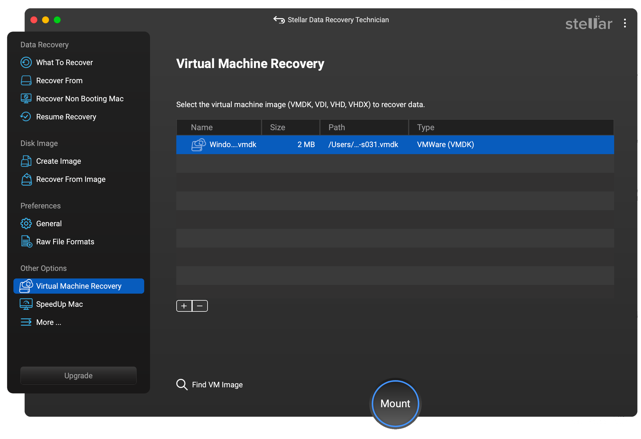Select the Windo....vmdk file entry
The width and height of the screenshot is (641, 439).
(x=395, y=144)
